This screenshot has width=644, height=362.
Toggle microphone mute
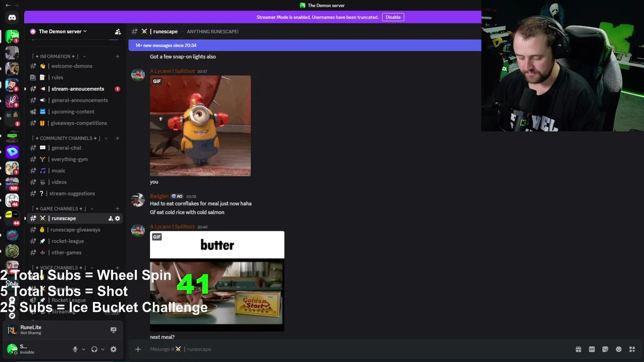click(x=75, y=349)
